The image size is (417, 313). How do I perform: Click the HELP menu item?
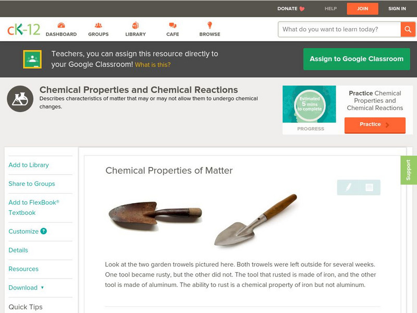tap(330, 8)
